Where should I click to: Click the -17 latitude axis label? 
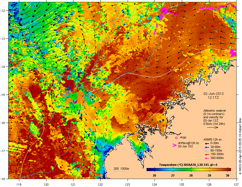click(x=3, y=151)
